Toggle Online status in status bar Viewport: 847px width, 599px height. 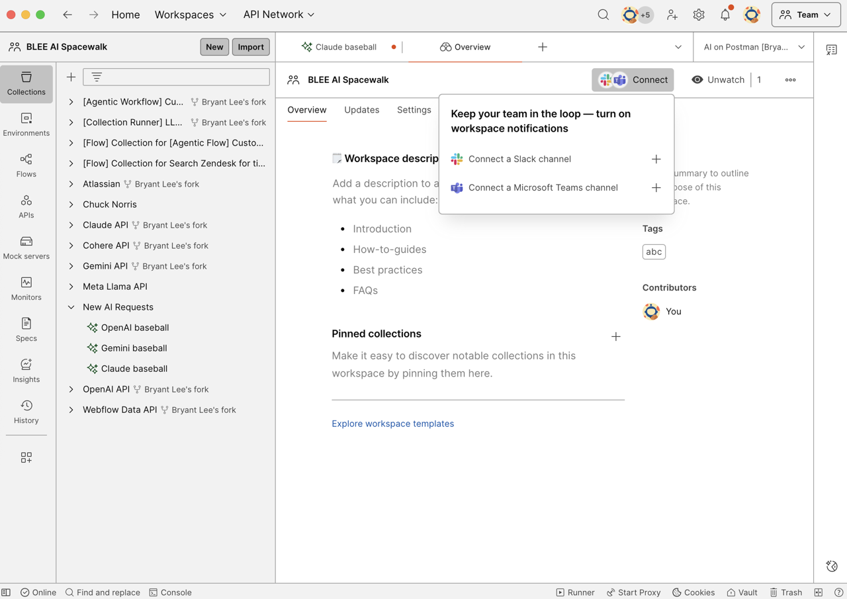click(38, 592)
